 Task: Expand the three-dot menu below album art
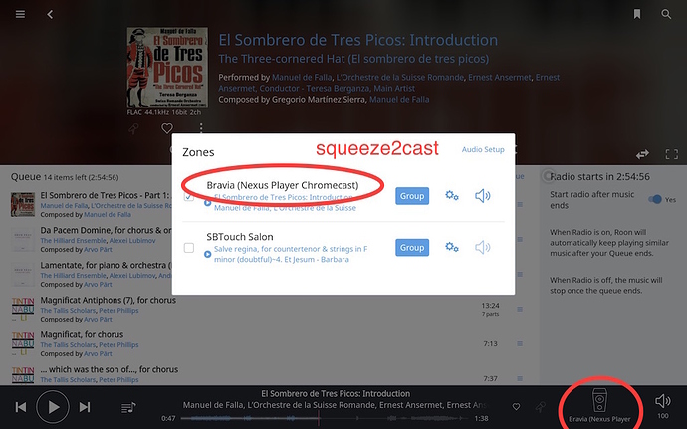point(201,128)
